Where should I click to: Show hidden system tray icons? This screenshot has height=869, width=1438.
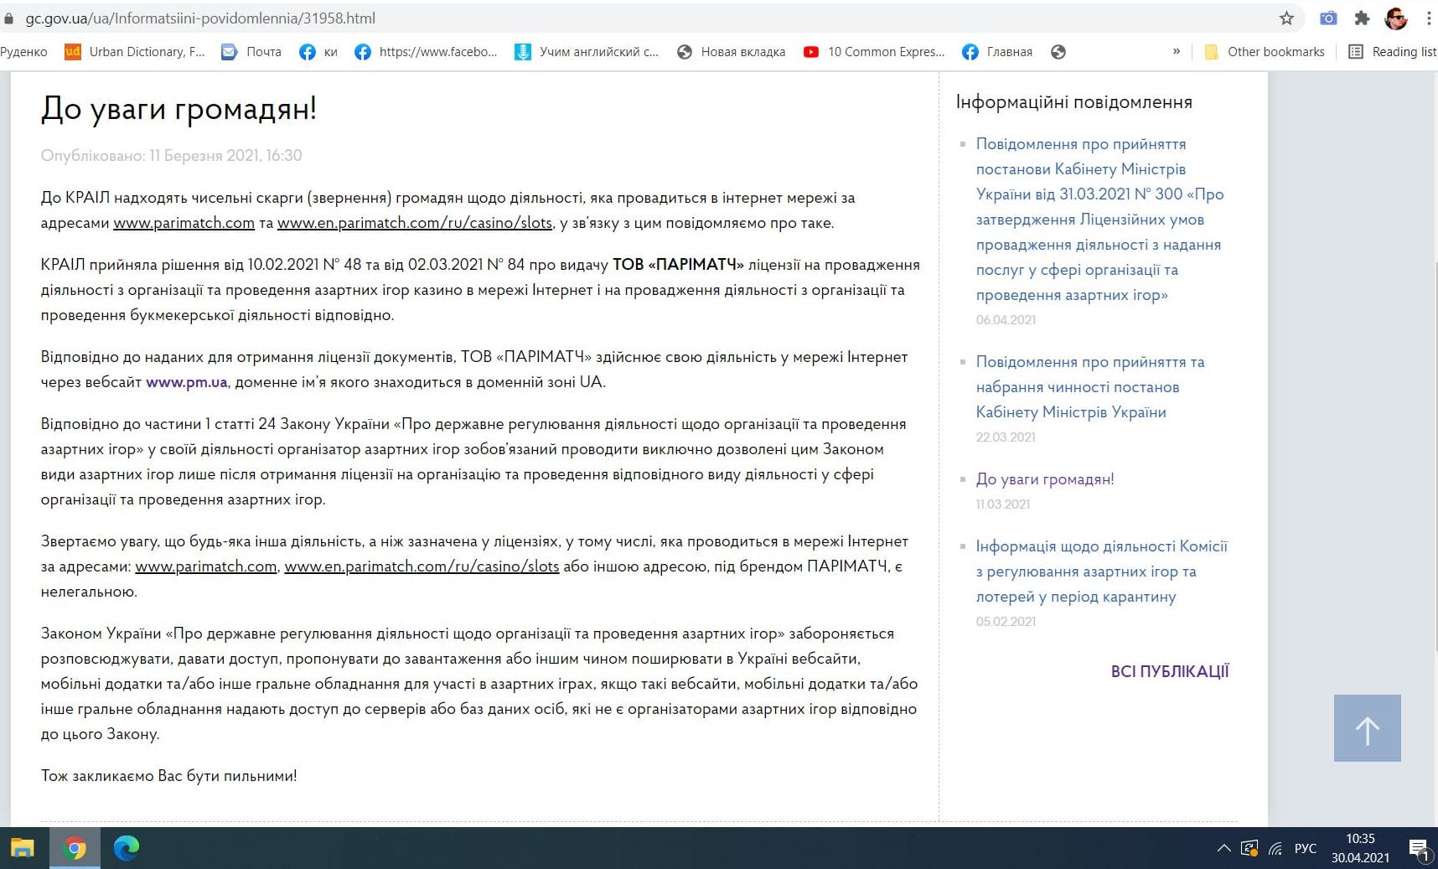[x=1223, y=848]
